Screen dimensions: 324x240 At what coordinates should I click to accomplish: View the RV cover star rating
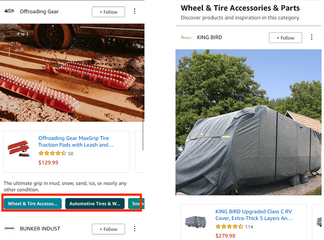tap(229, 227)
